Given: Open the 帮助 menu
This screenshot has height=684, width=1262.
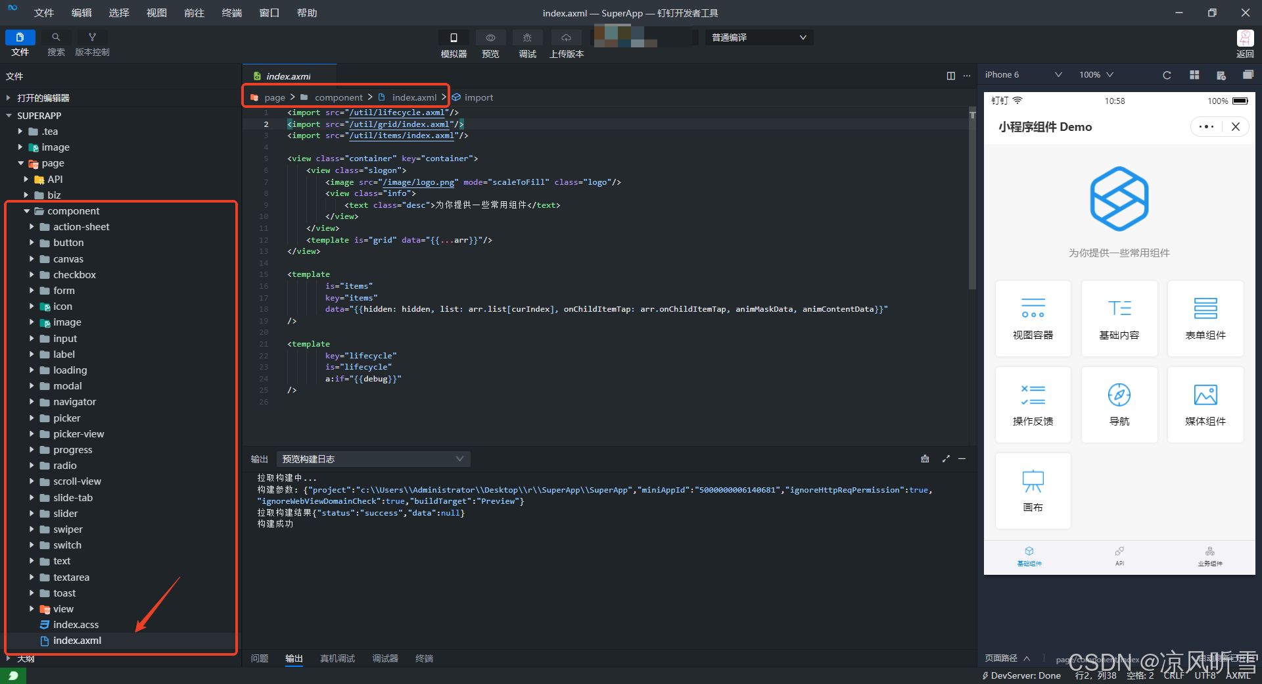Looking at the screenshot, I should click(307, 13).
